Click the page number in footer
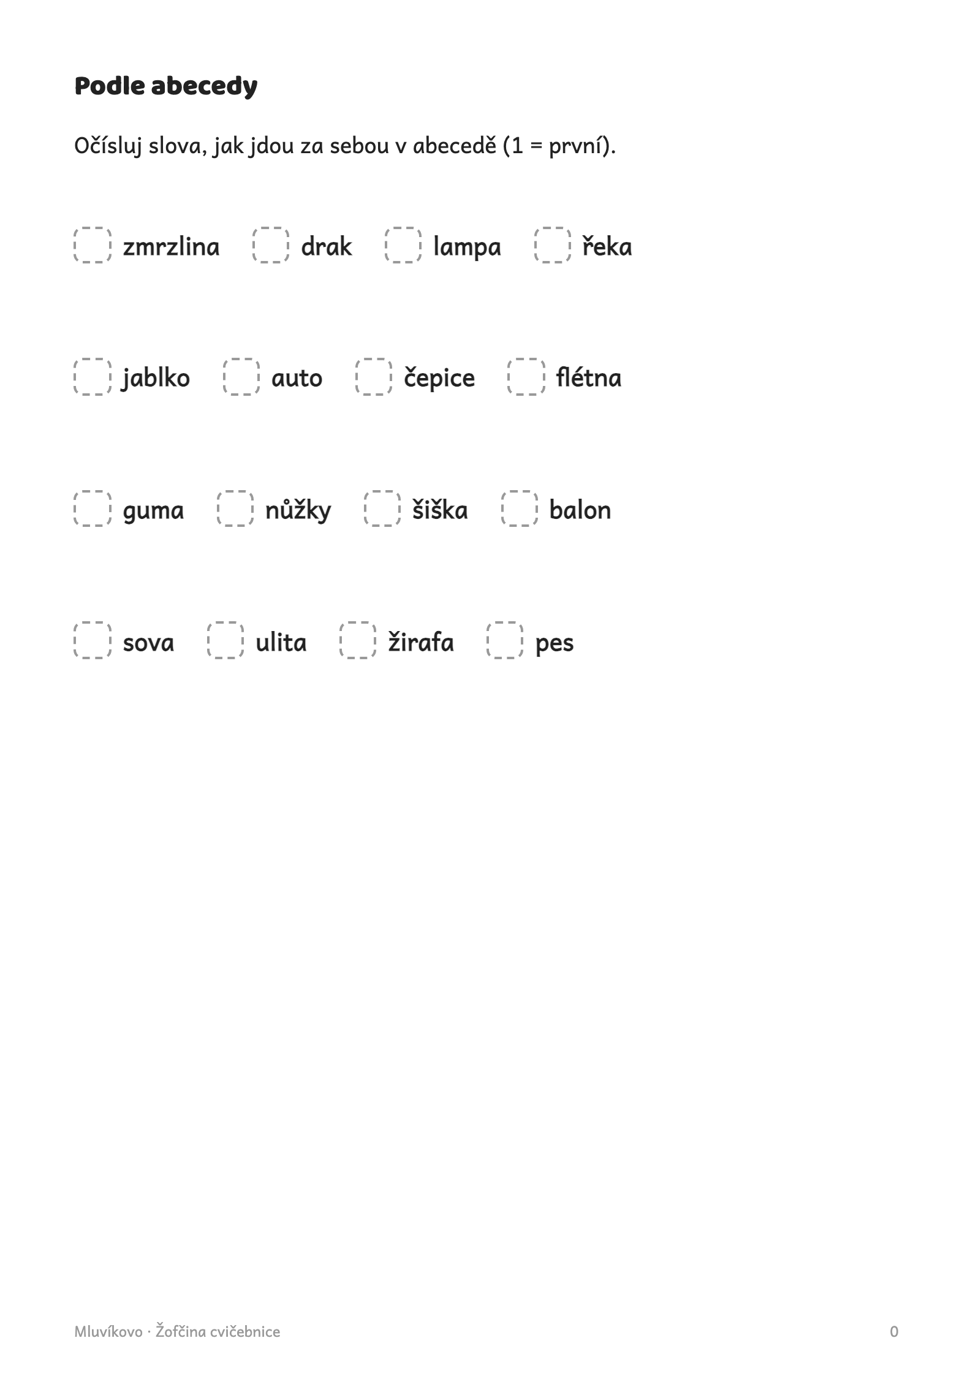 (894, 1331)
